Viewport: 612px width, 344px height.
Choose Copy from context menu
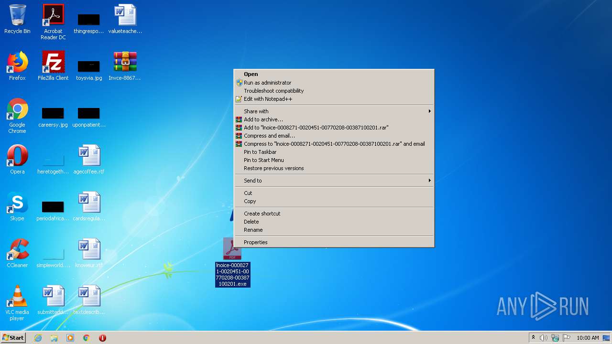334,201
